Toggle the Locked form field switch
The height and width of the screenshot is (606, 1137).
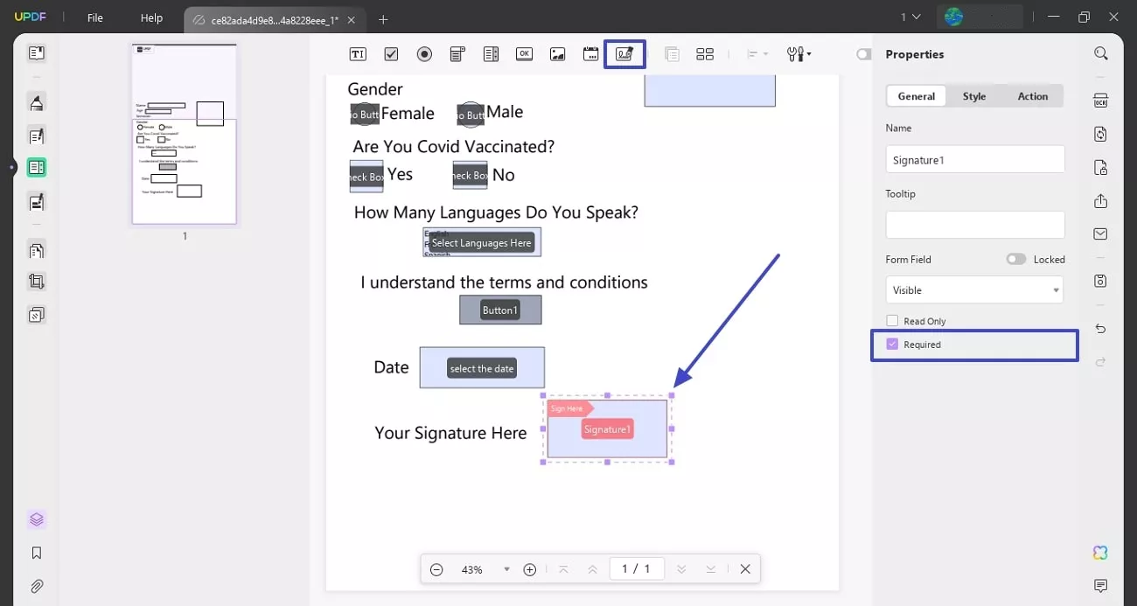[1015, 259]
